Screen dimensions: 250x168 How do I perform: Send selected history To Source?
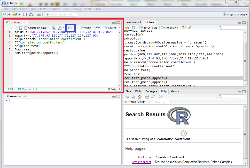coord(169,28)
